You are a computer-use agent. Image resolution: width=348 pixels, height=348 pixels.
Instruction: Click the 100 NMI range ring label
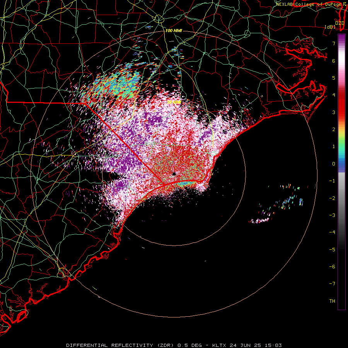click(174, 31)
